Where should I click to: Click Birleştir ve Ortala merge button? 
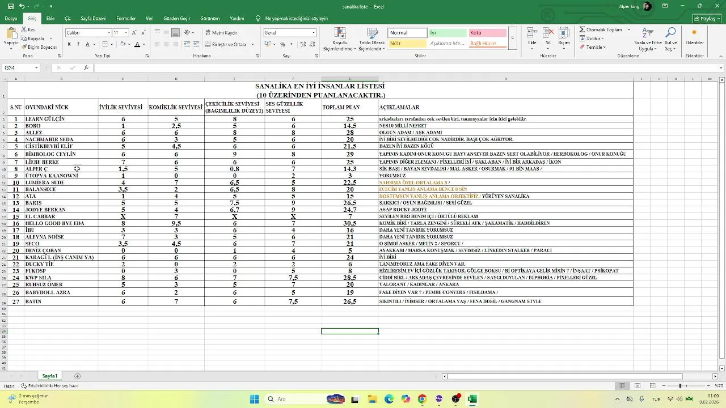pyautogui.click(x=225, y=44)
